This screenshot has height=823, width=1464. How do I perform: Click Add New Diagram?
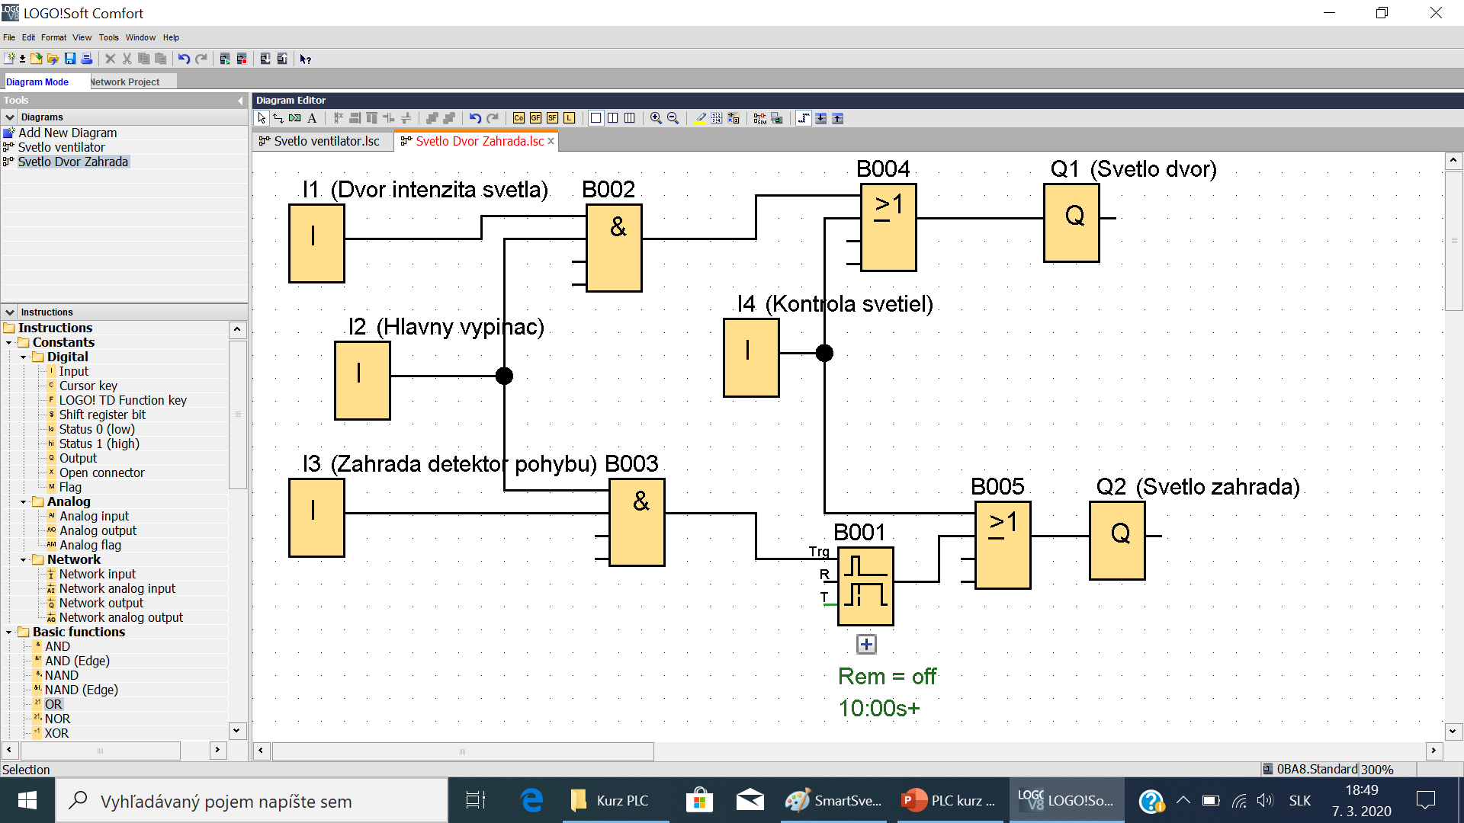click(67, 133)
